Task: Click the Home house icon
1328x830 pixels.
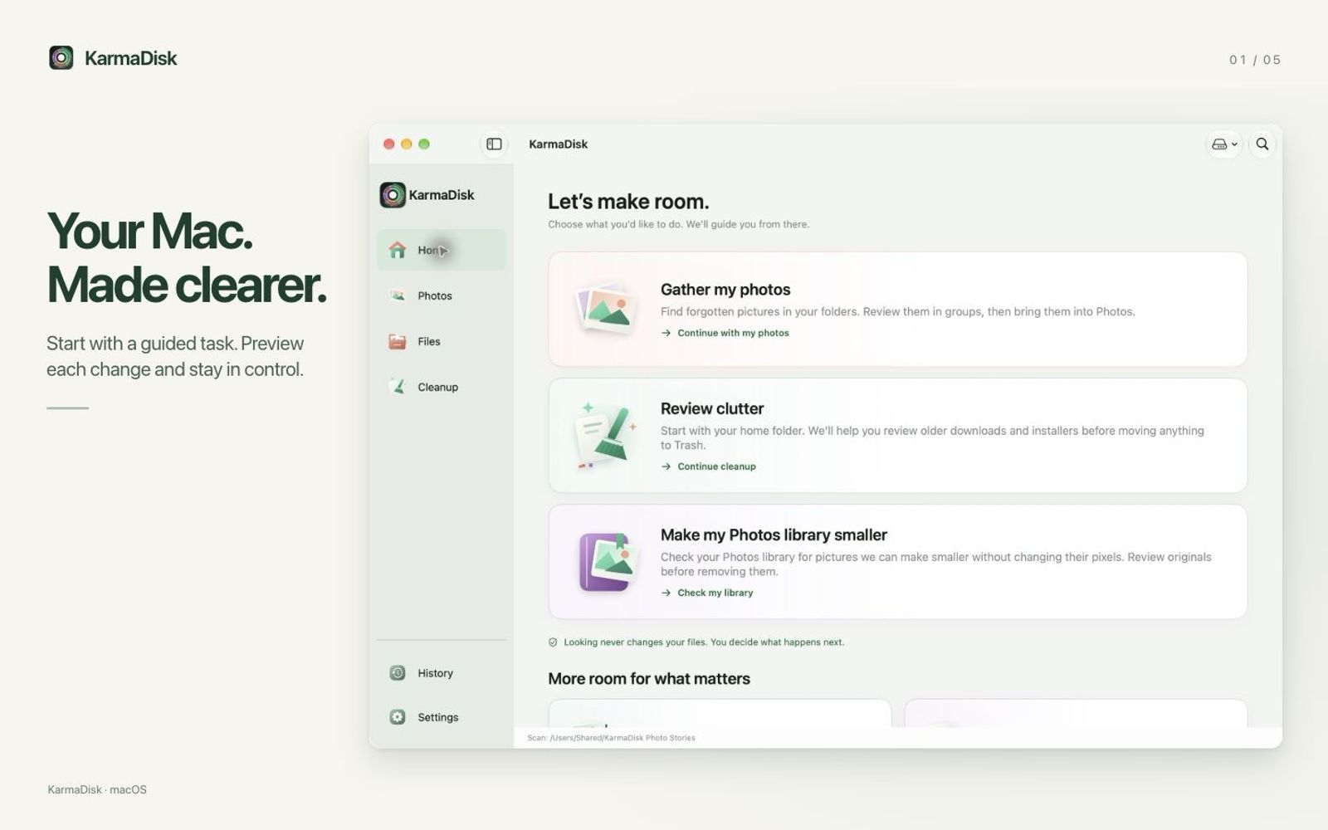Action: tap(398, 250)
